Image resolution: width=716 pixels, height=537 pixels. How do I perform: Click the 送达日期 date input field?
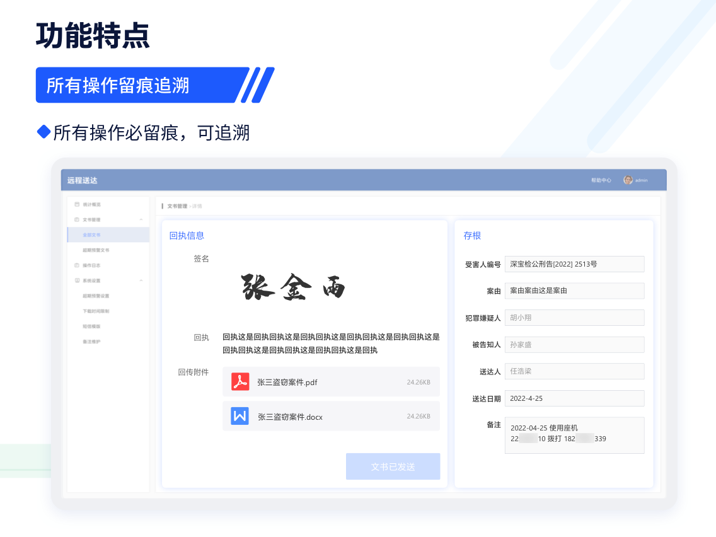(574, 398)
